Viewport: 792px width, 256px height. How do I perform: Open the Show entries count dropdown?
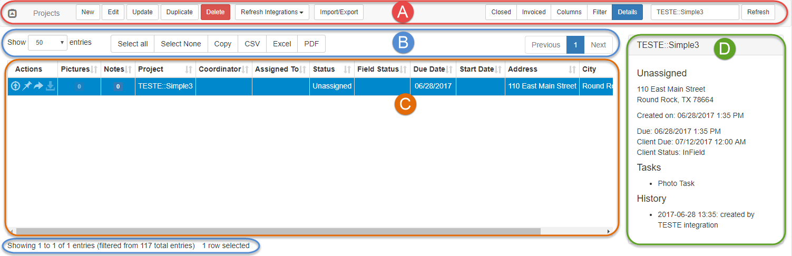coord(47,43)
